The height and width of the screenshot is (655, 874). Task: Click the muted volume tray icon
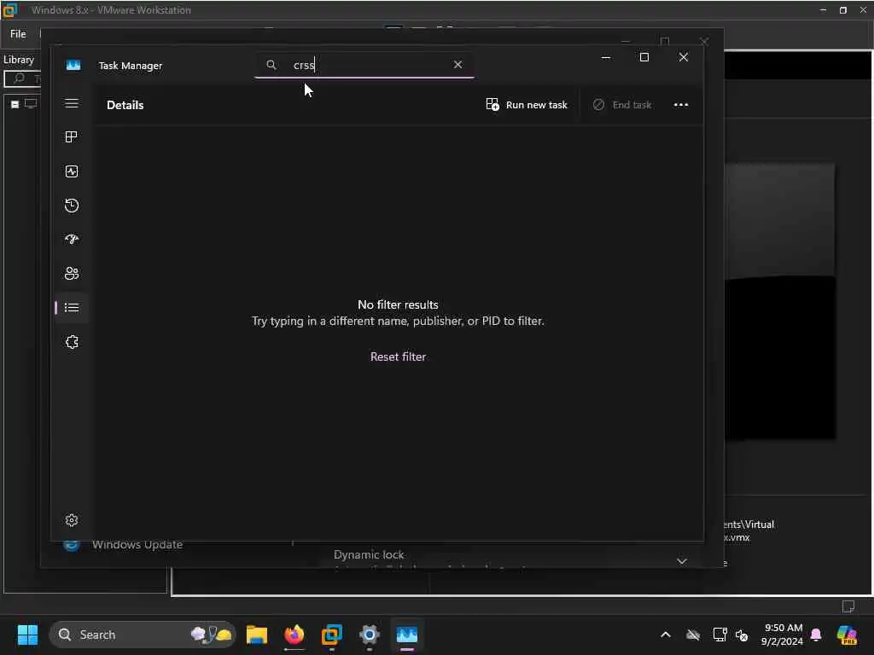742,635
